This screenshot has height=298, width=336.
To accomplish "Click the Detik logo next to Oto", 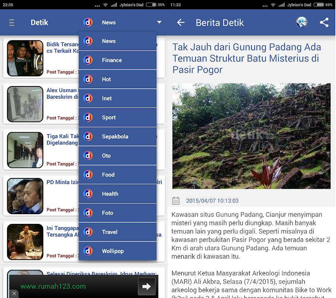I will (x=88, y=156).
